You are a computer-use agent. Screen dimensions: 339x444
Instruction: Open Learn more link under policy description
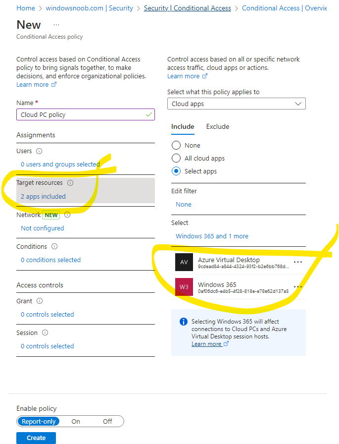coord(37,85)
